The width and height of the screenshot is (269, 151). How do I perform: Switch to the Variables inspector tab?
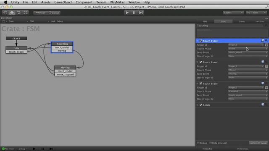point(260,21)
